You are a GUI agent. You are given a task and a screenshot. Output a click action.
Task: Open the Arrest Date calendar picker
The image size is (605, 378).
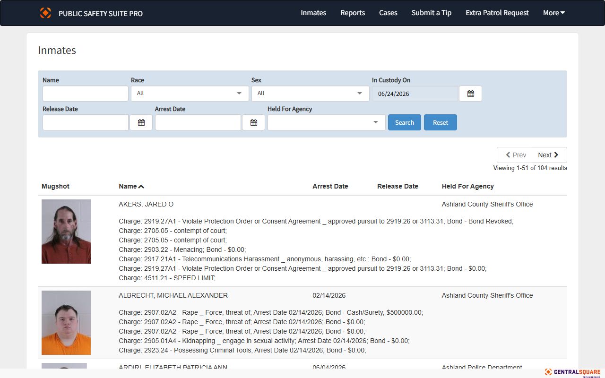tap(253, 122)
